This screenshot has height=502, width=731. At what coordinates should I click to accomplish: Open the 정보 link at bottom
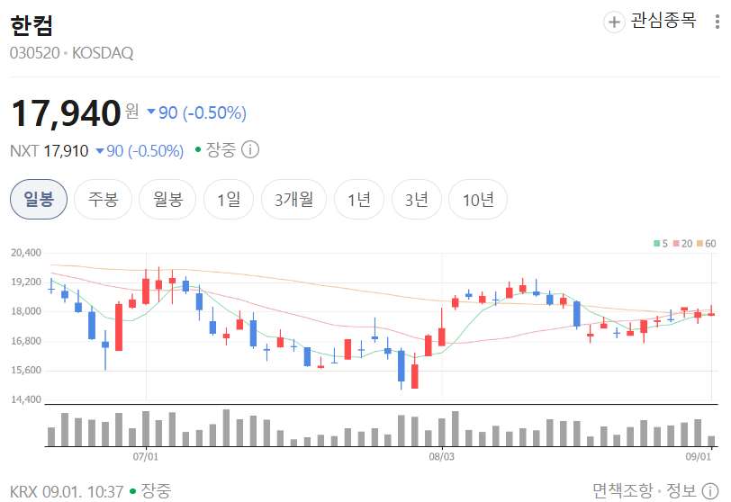[x=681, y=491]
